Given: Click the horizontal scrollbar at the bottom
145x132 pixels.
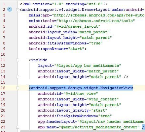Looking at the screenshot, I should click(x=83, y=131).
